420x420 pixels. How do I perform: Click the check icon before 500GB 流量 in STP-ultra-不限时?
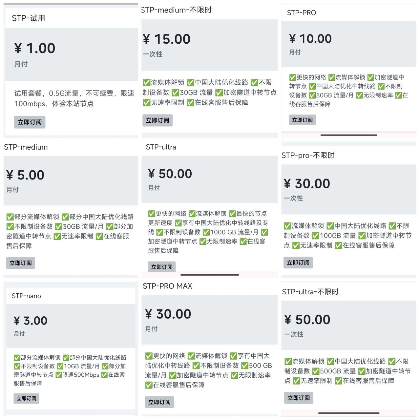coord(316,371)
